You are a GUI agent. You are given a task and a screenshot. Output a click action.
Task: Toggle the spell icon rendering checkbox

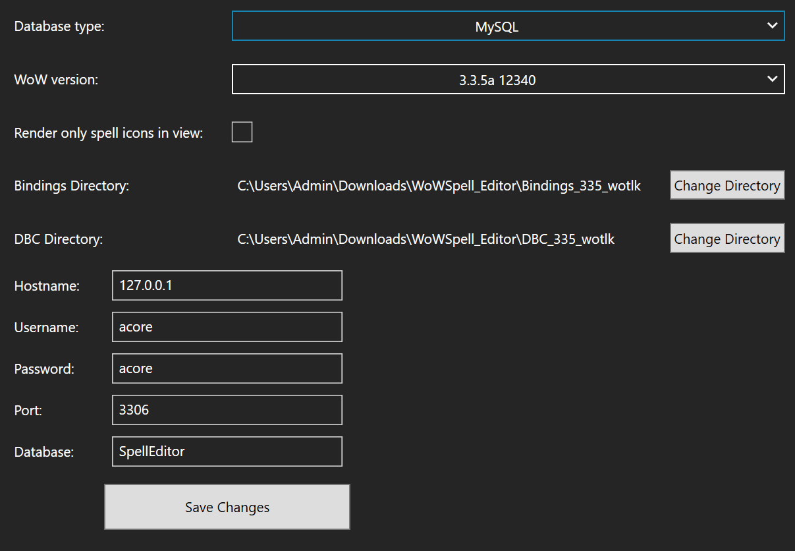[x=242, y=132]
